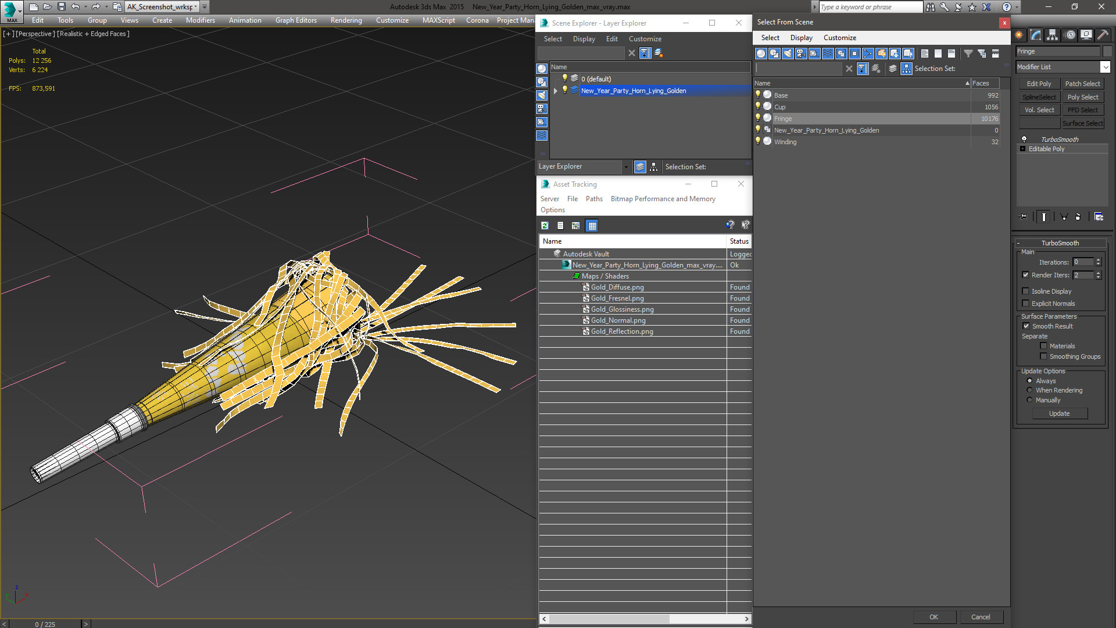Click the Edit Poly button
Image resolution: width=1116 pixels, height=628 pixels.
(1039, 84)
